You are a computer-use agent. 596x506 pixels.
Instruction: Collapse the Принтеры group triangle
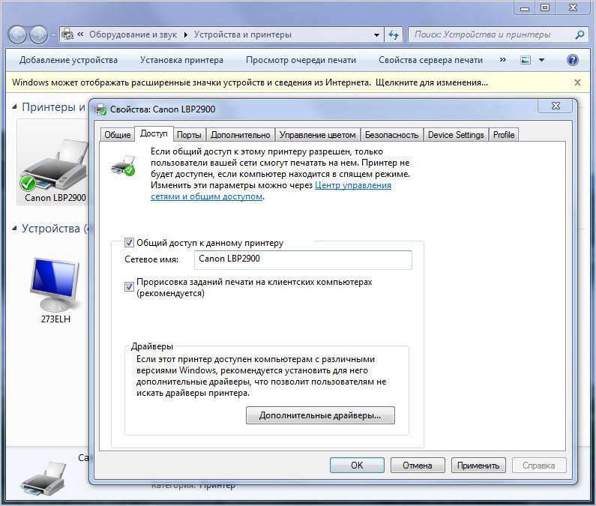(x=14, y=107)
